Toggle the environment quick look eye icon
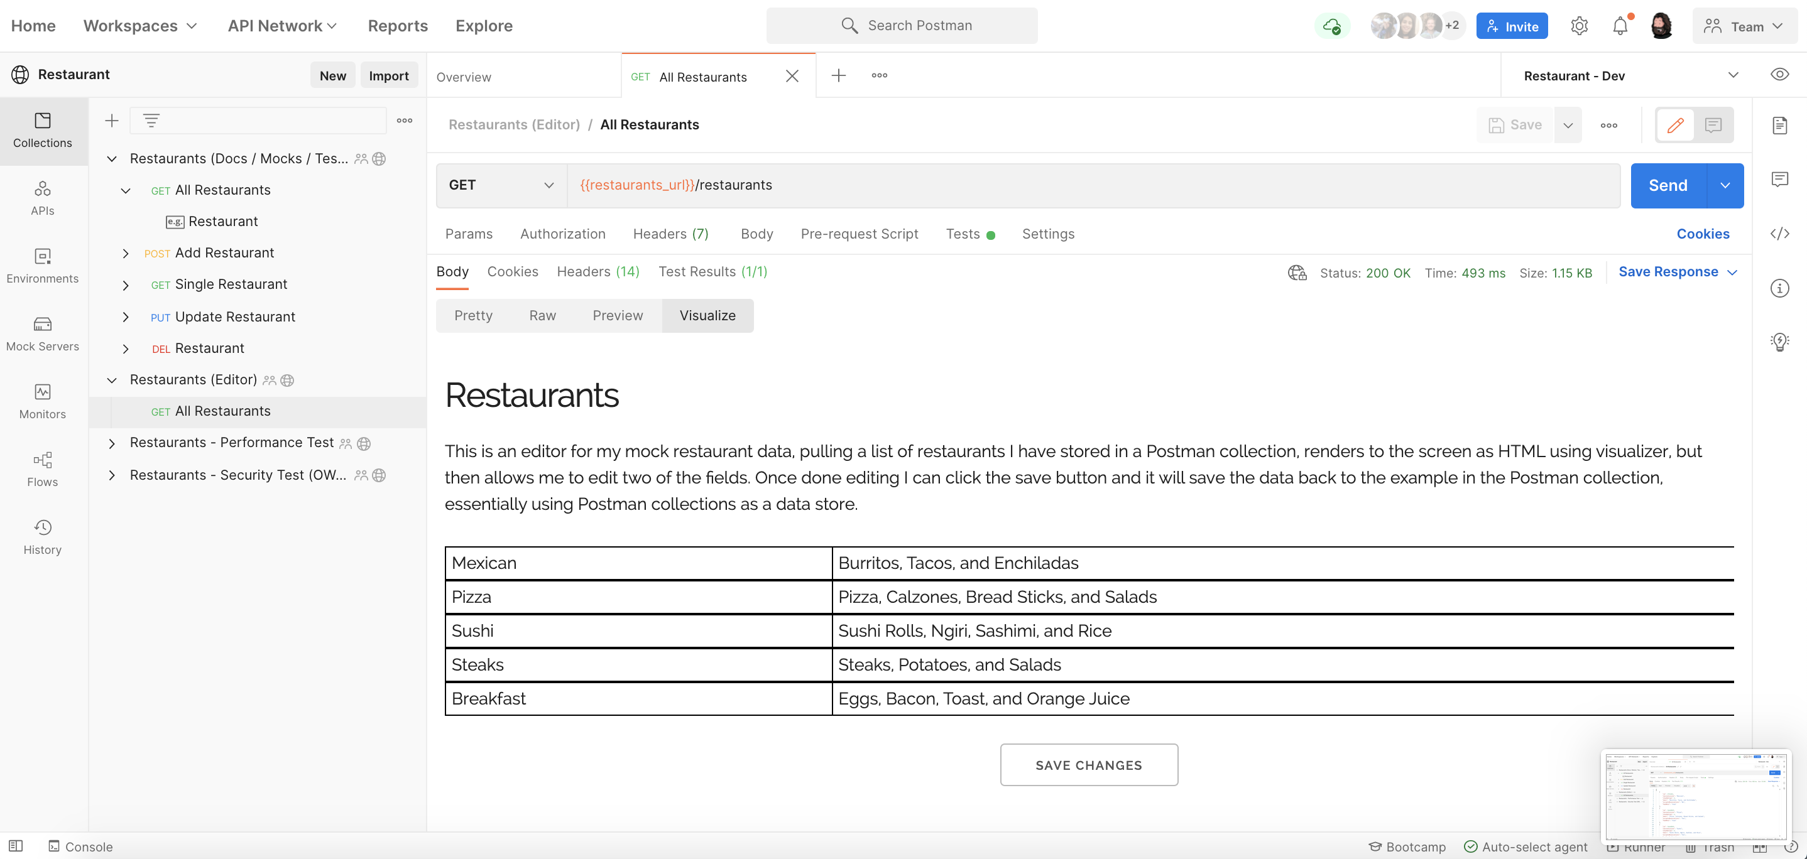1807x859 pixels. (1779, 74)
